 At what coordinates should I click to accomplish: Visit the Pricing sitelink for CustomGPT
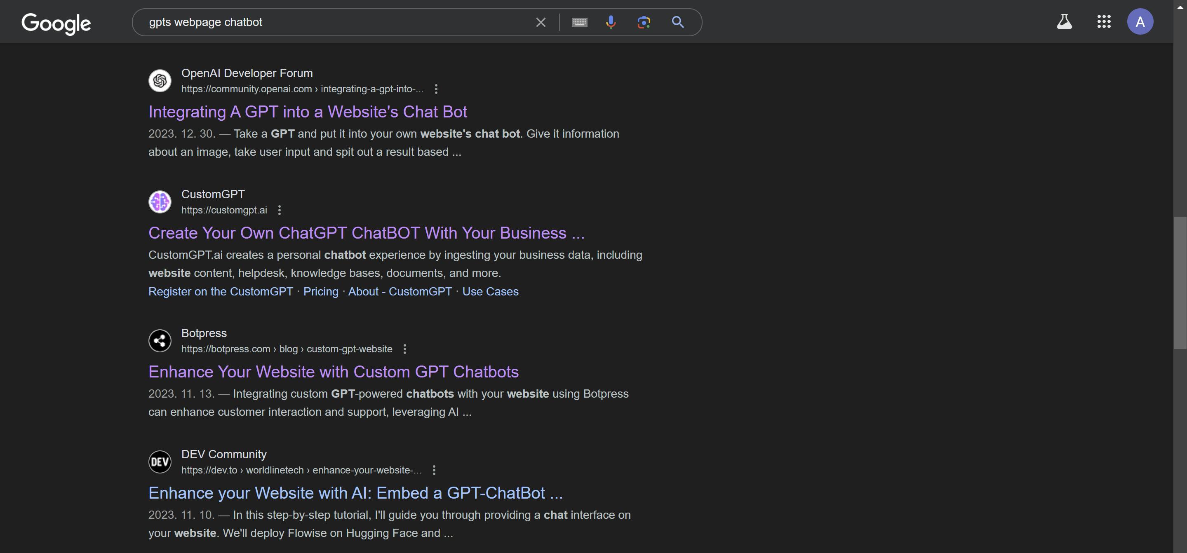(320, 291)
